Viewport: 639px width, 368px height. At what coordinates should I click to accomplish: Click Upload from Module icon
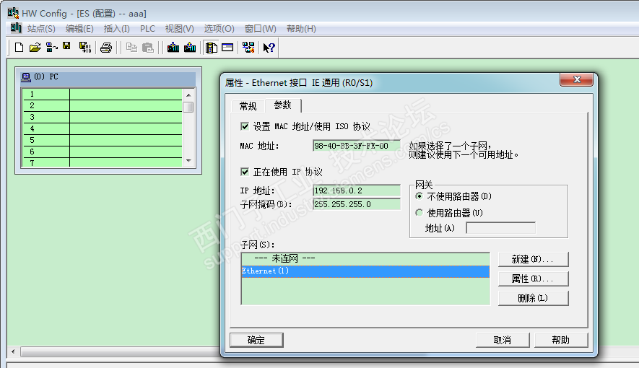(190, 48)
